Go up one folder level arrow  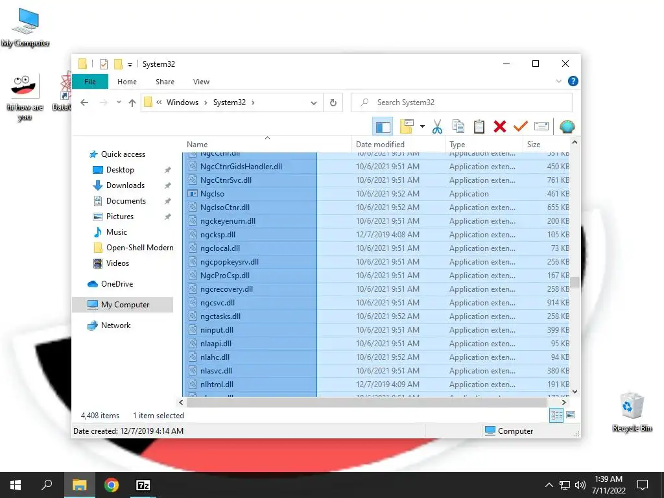pos(132,102)
